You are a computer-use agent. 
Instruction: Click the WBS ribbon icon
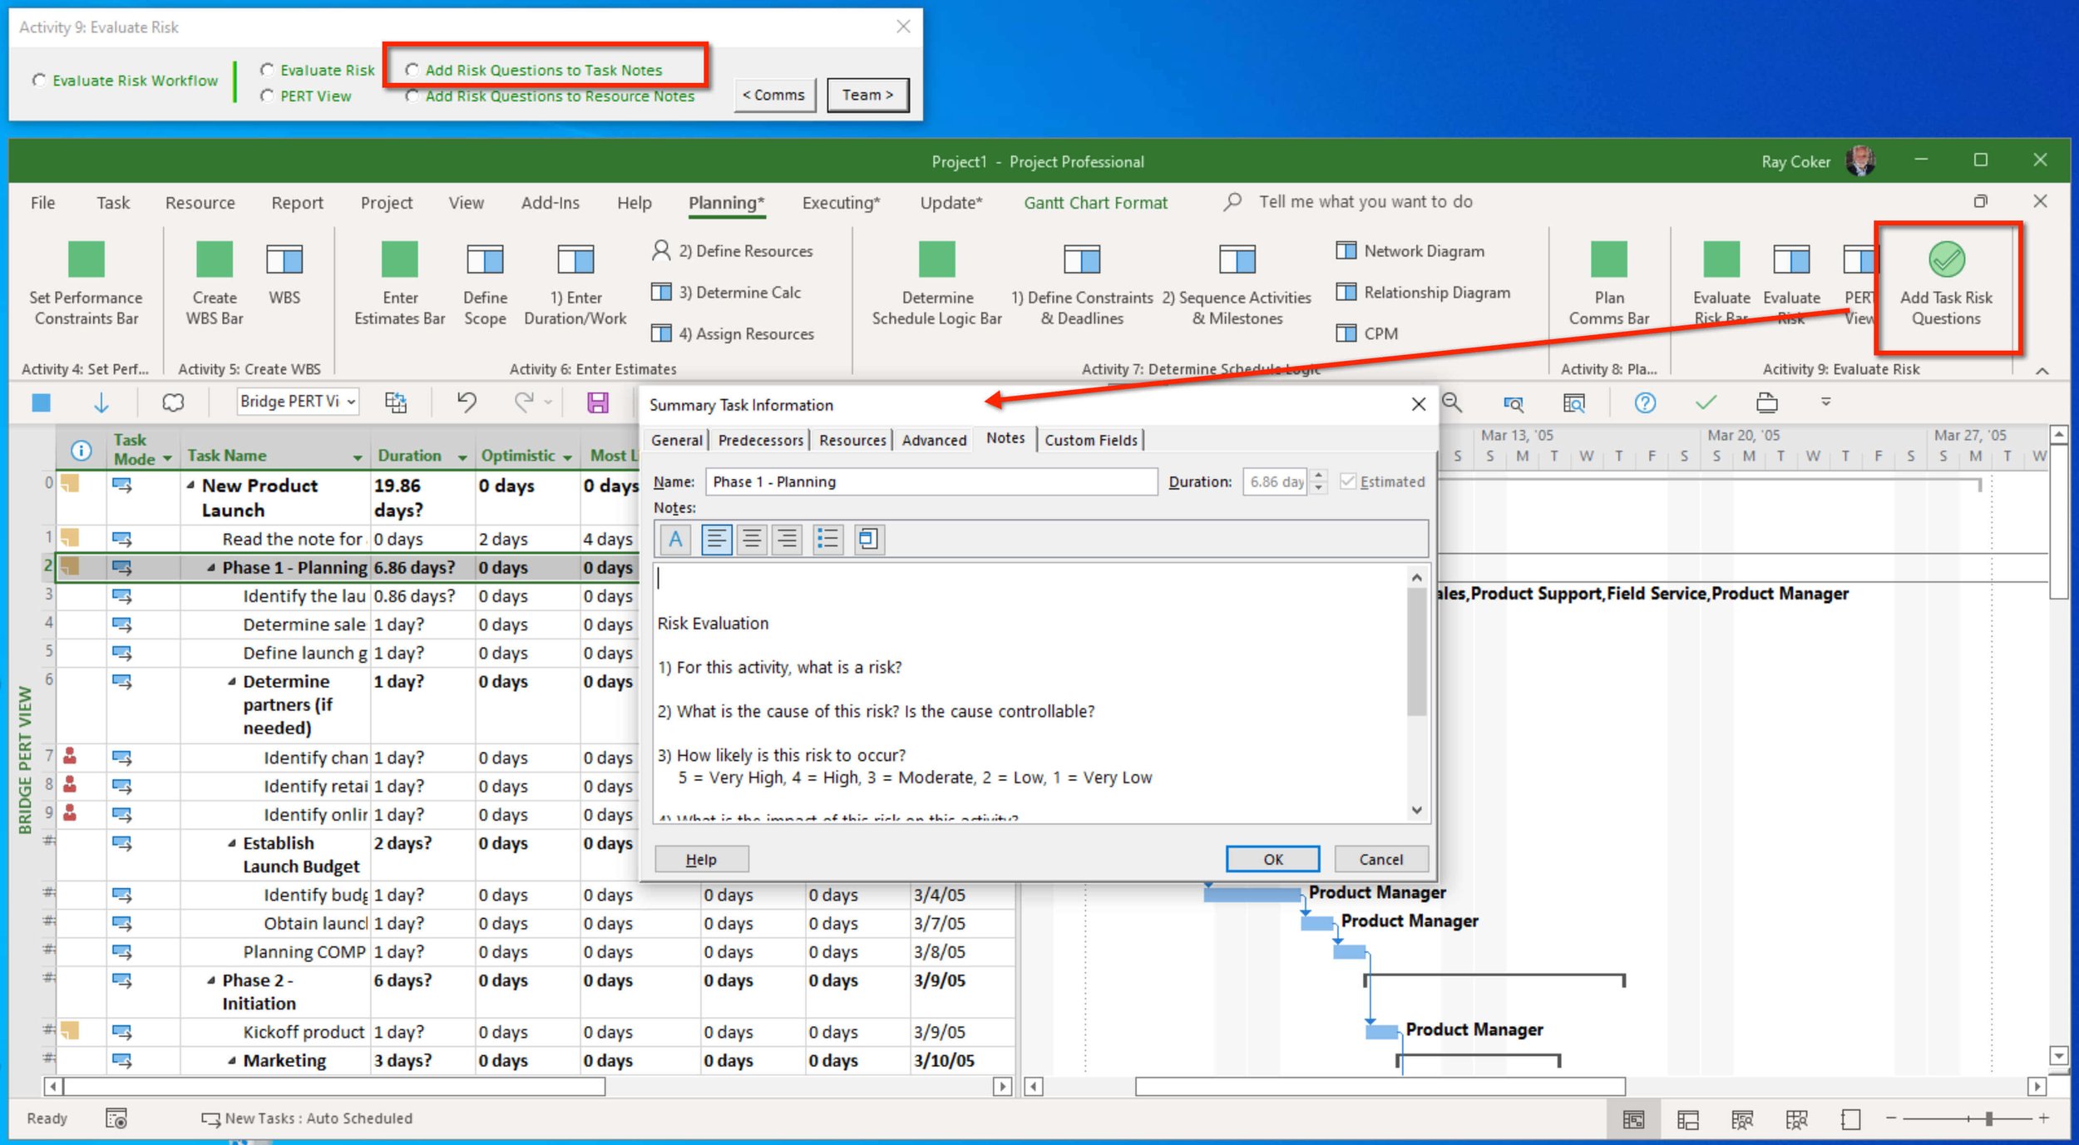click(x=284, y=260)
